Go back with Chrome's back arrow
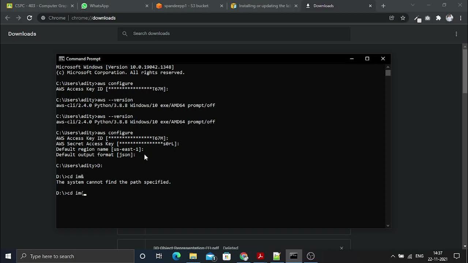Image resolution: width=468 pixels, height=263 pixels. click(8, 18)
